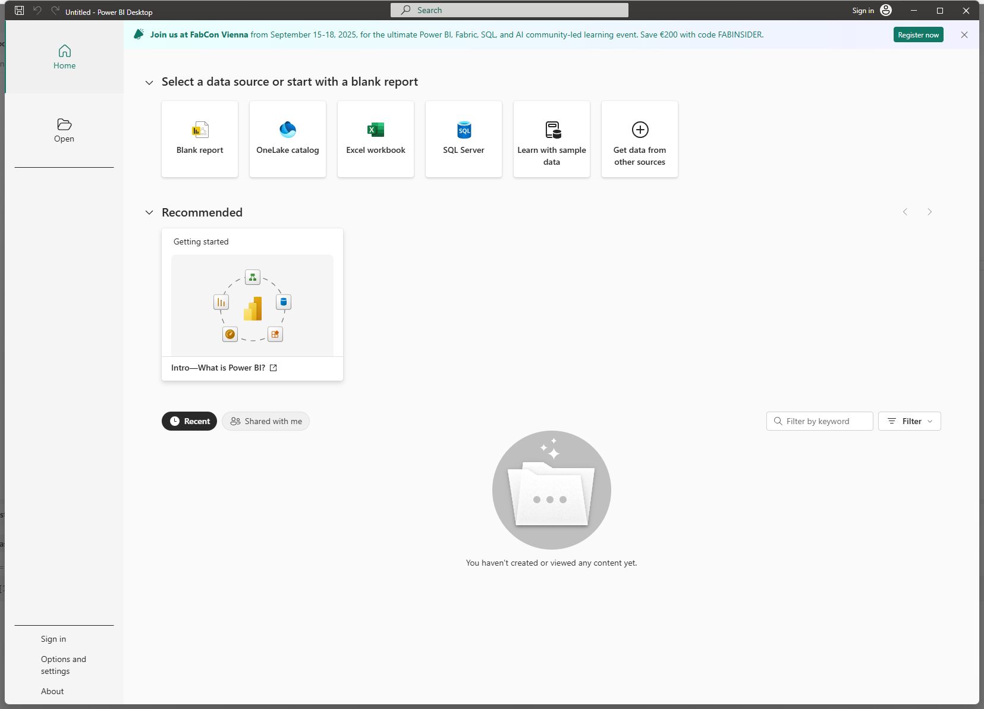Switch to the Recent tab
Screen dimensions: 984x709
(x=189, y=421)
